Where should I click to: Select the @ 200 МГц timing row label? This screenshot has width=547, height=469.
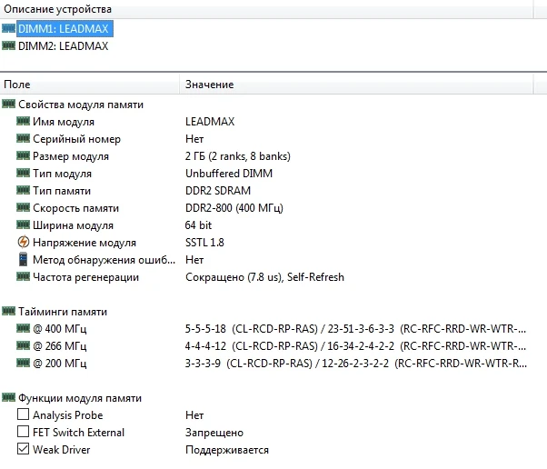(x=60, y=364)
